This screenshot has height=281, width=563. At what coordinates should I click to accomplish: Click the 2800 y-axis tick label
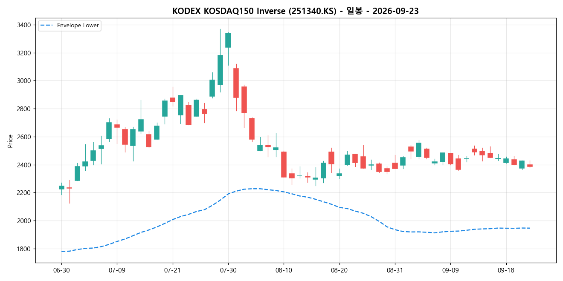click(x=23, y=109)
